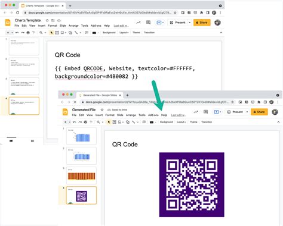Image resolution: width=283 pixels, height=226 pixels.
Task: Click insert image icon in Charts Template toolbar
Action: (63, 33)
